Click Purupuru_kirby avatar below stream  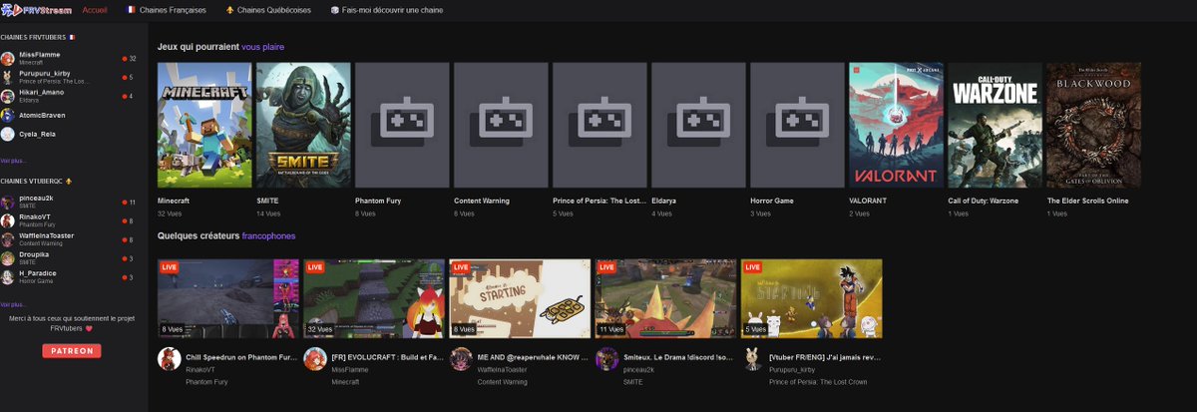752,360
